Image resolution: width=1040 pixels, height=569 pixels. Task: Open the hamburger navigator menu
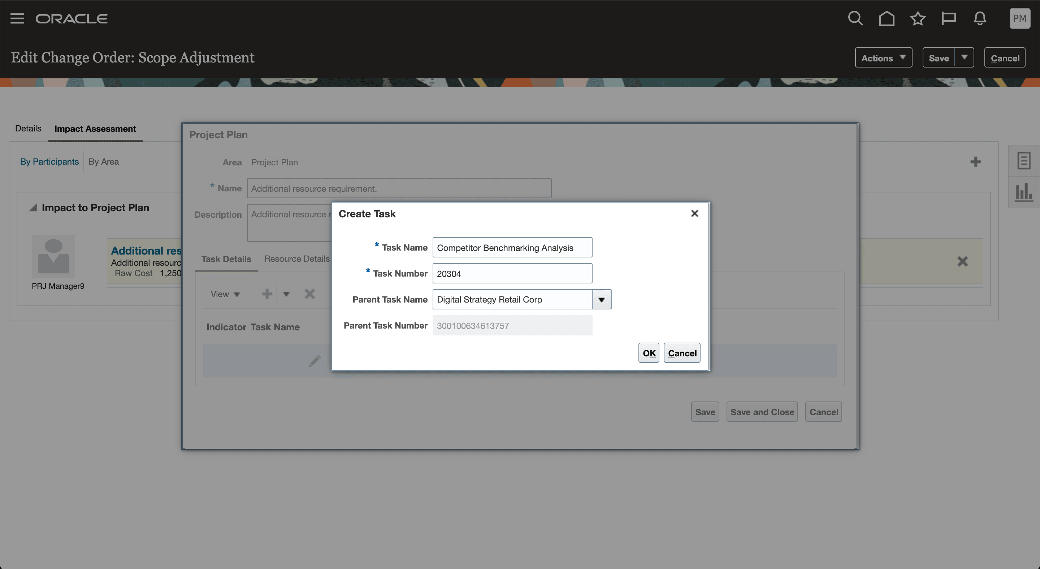coord(17,18)
